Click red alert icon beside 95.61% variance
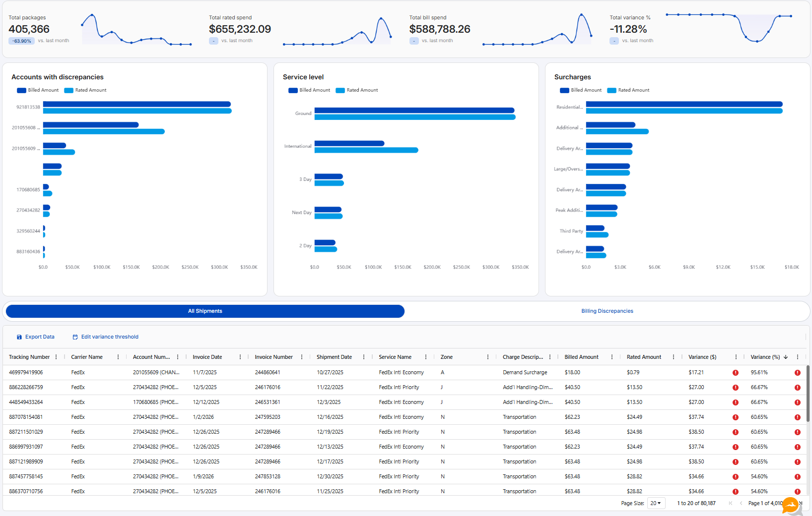 pos(798,373)
